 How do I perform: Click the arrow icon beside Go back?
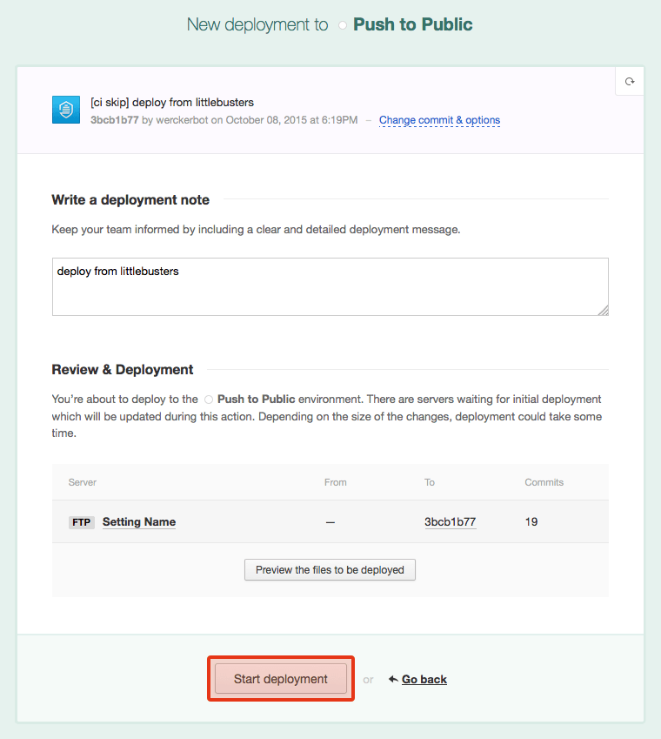click(x=393, y=679)
